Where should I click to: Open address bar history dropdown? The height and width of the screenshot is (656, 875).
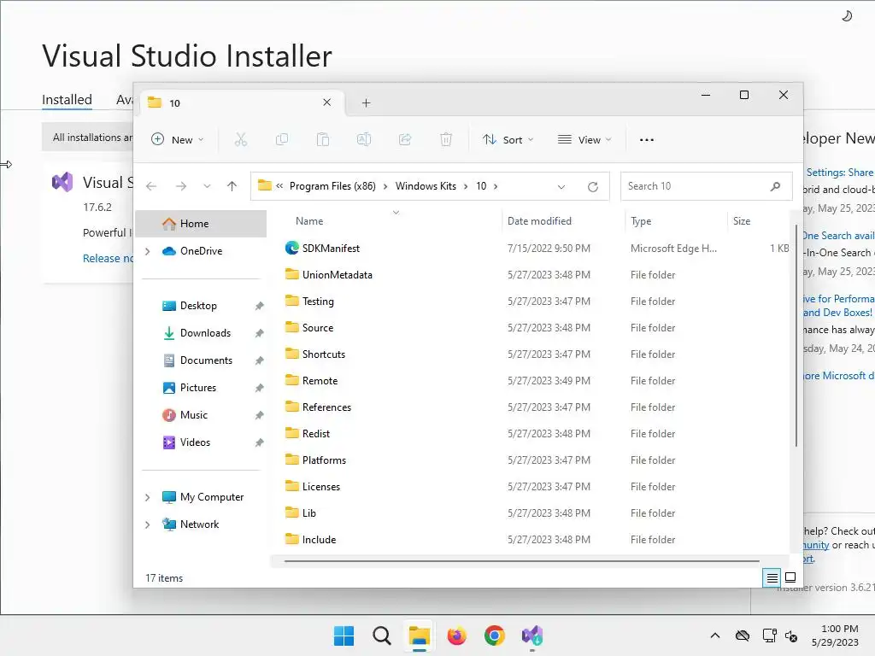point(561,187)
